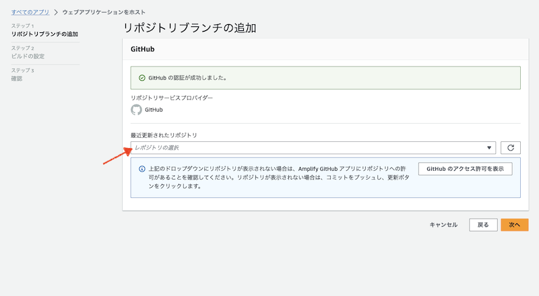Click GitHub の認証が成功しました message
Screen dimensions: 539x296
pyautogui.click(x=188, y=78)
